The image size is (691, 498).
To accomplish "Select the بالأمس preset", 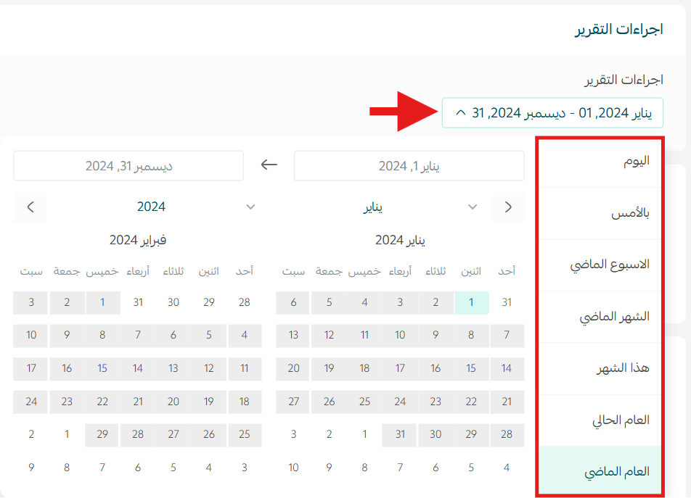I will tap(600, 213).
